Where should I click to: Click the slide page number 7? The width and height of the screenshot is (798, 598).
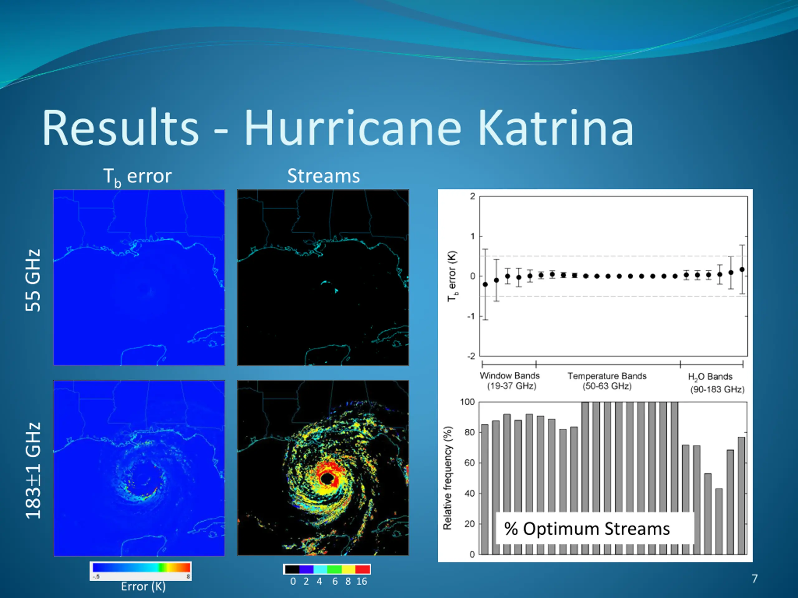[755, 579]
